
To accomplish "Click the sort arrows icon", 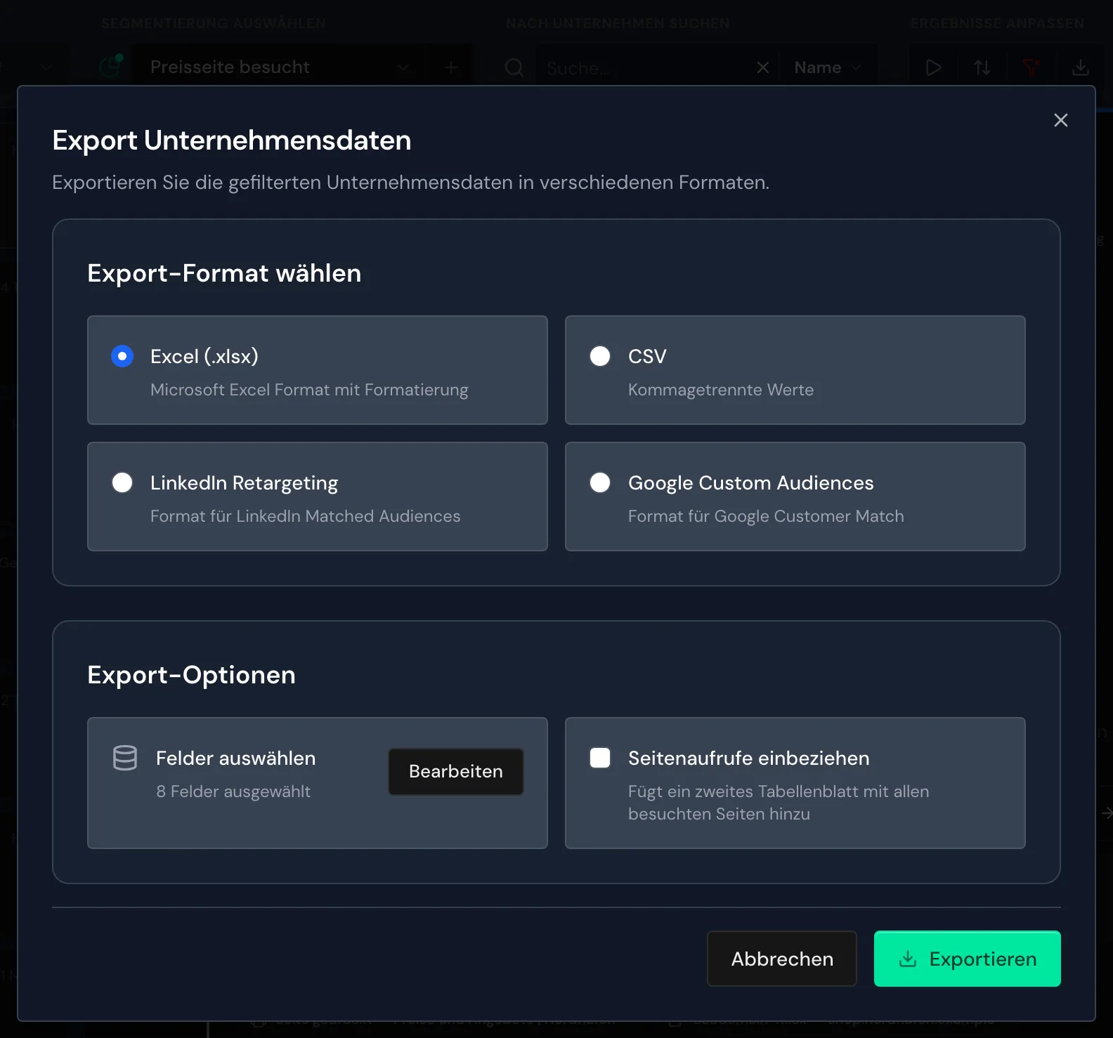I will pos(982,67).
